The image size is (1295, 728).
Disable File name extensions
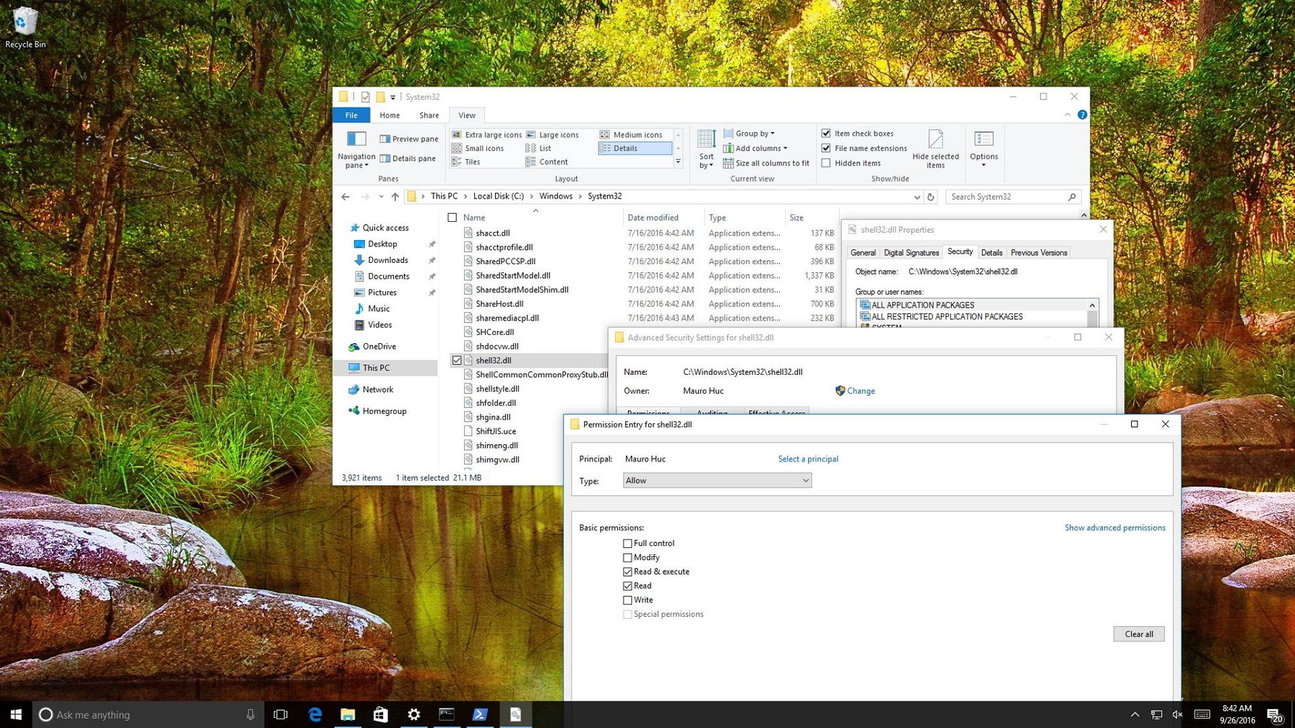tap(826, 148)
